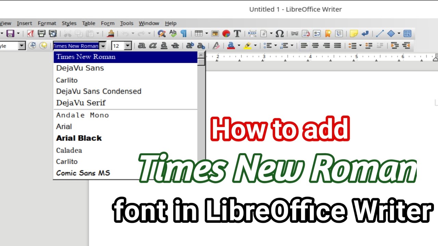This screenshot has height=246, width=438.
Task: Click Insert Table icon
Action: [199, 33]
